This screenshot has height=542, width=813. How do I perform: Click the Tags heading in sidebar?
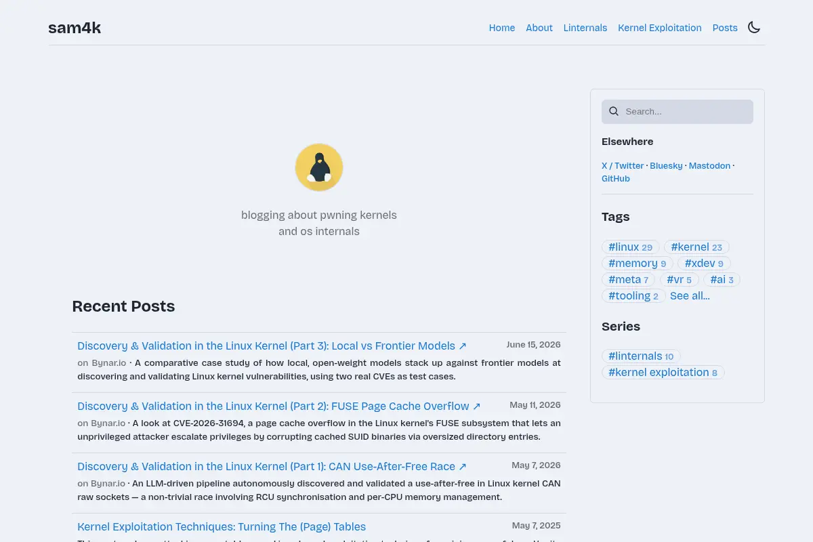pos(616,217)
